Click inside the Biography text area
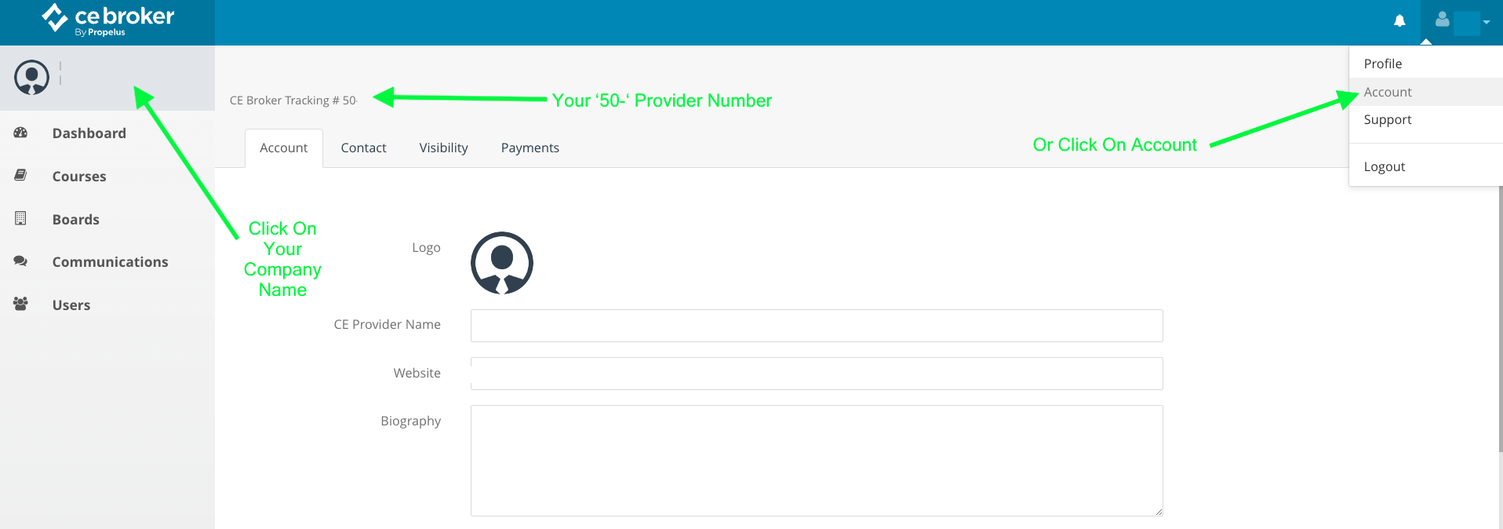Viewport: 1503px width, 529px height. [x=817, y=461]
